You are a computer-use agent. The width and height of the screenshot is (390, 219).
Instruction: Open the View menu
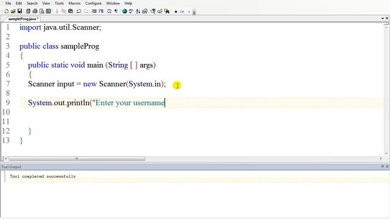point(46,3)
